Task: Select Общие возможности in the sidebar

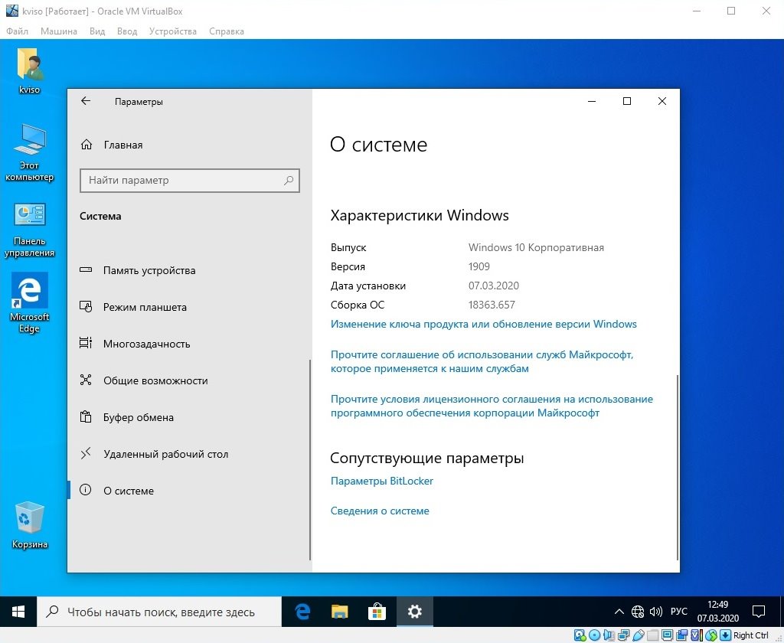Action: [188, 380]
